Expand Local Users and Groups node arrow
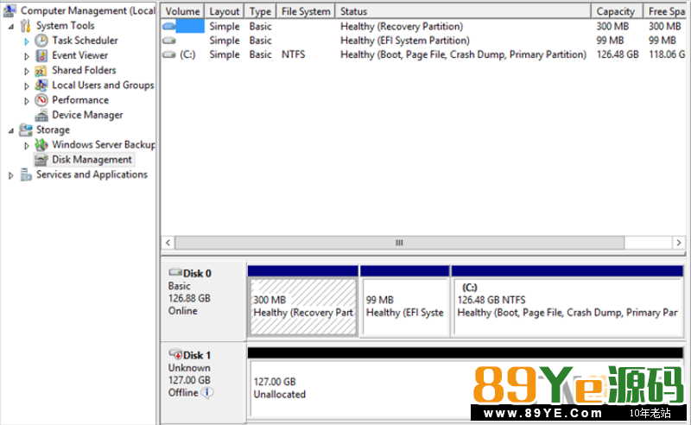This screenshot has height=425, width=691. (27, 86)
